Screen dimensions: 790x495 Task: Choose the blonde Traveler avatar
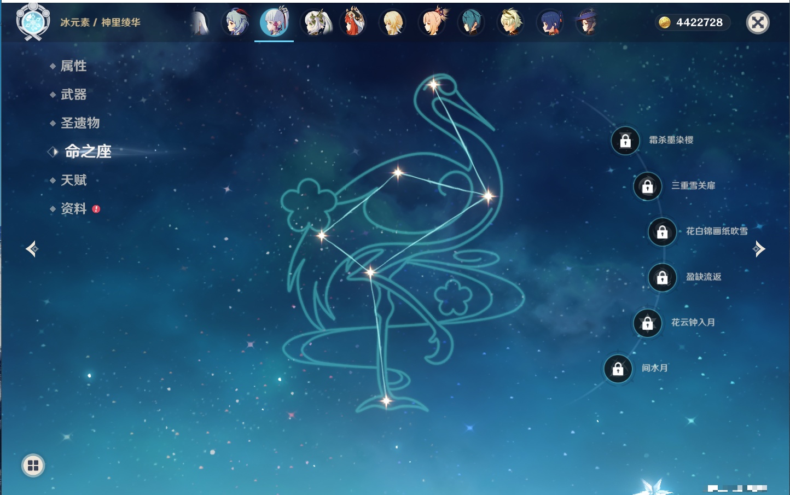point(392,23)
